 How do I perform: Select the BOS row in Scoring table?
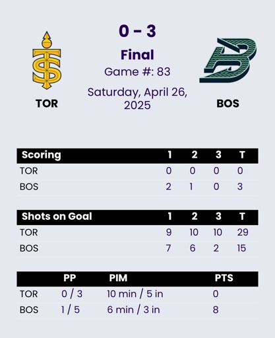(x=137, y=187)
